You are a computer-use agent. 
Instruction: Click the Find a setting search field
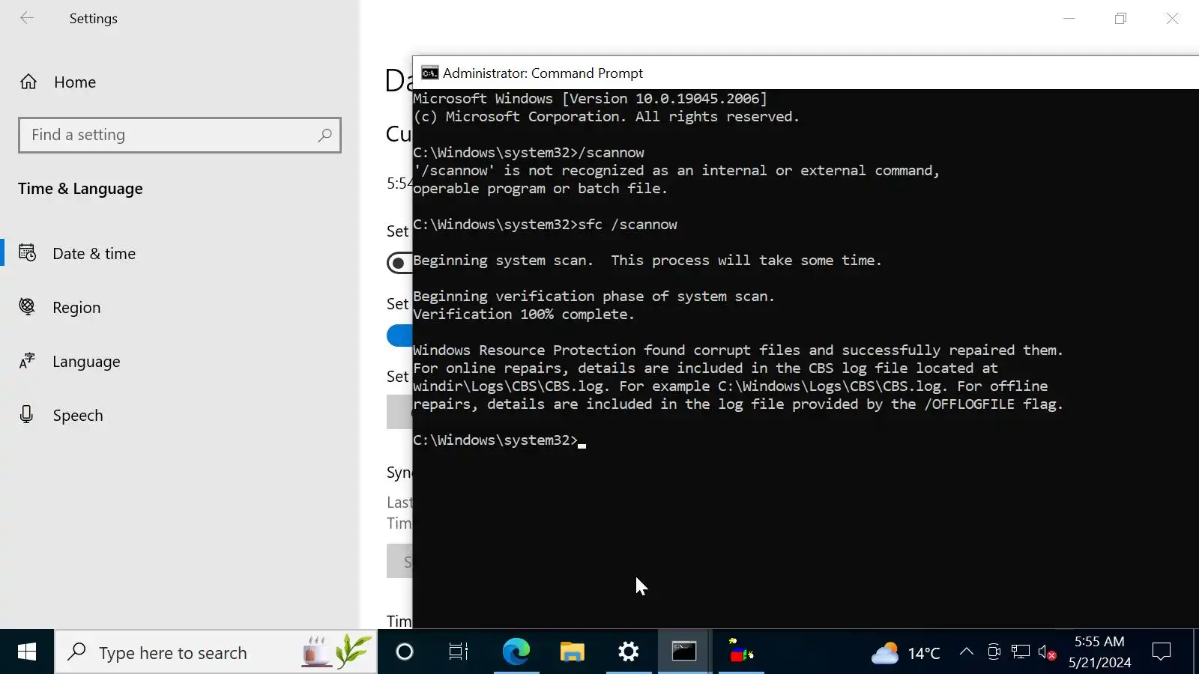point(180,135)
